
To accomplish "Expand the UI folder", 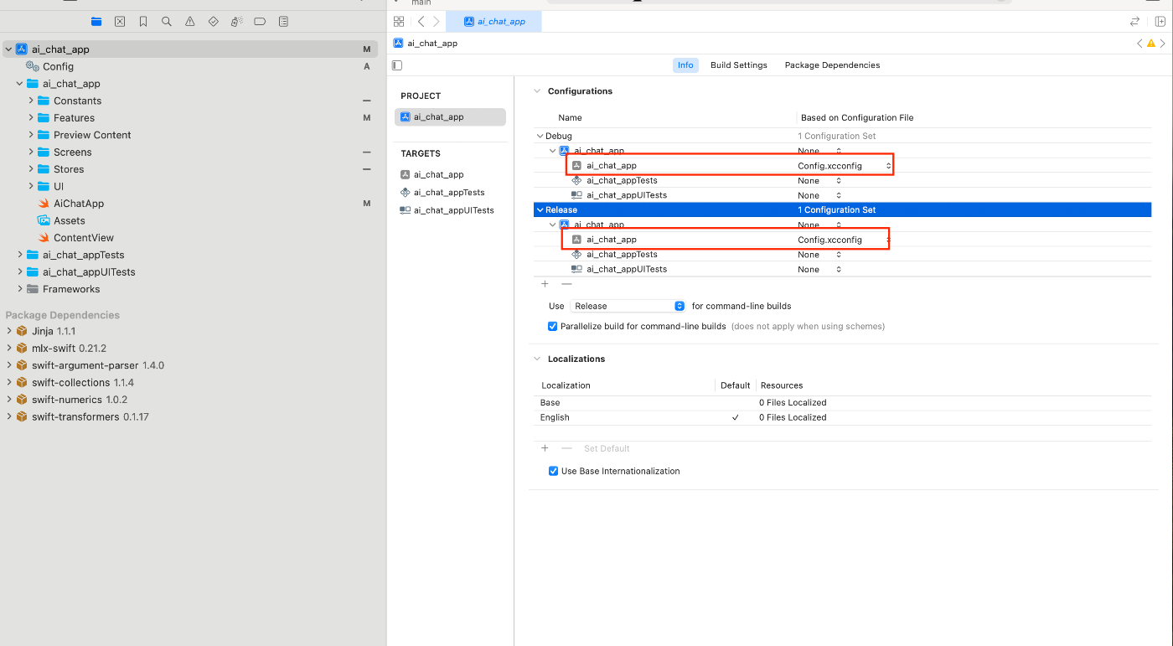I will point(31,187).
